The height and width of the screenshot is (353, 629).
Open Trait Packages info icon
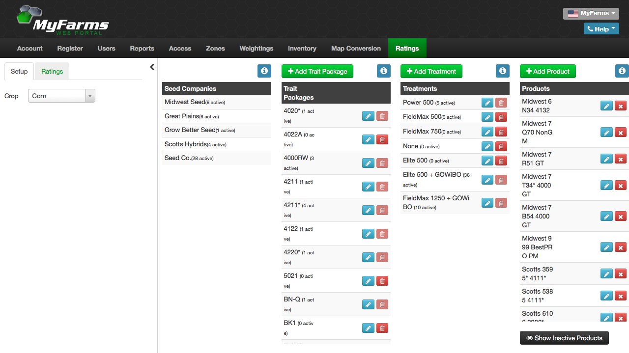tap(384, 71)
